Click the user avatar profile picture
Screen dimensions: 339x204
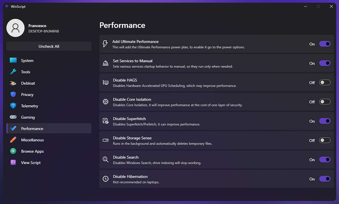[x=15, y=28]
